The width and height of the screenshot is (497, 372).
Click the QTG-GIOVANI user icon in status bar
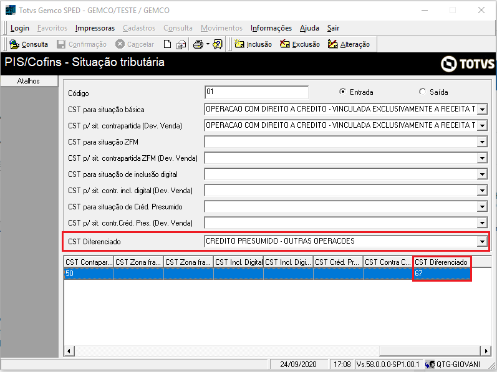(430, 365)
